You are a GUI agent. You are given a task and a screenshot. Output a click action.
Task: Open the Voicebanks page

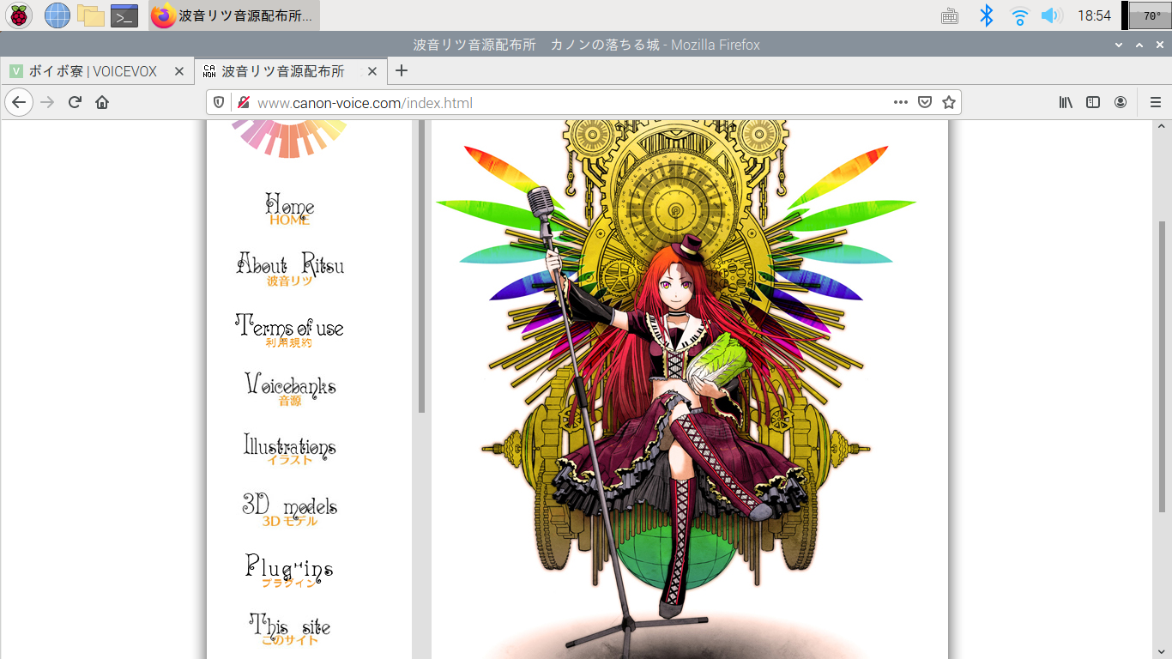(x=290, y=390)
